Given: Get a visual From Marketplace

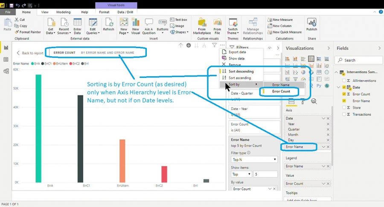Looking at the screenshot, I should [202, 26].
